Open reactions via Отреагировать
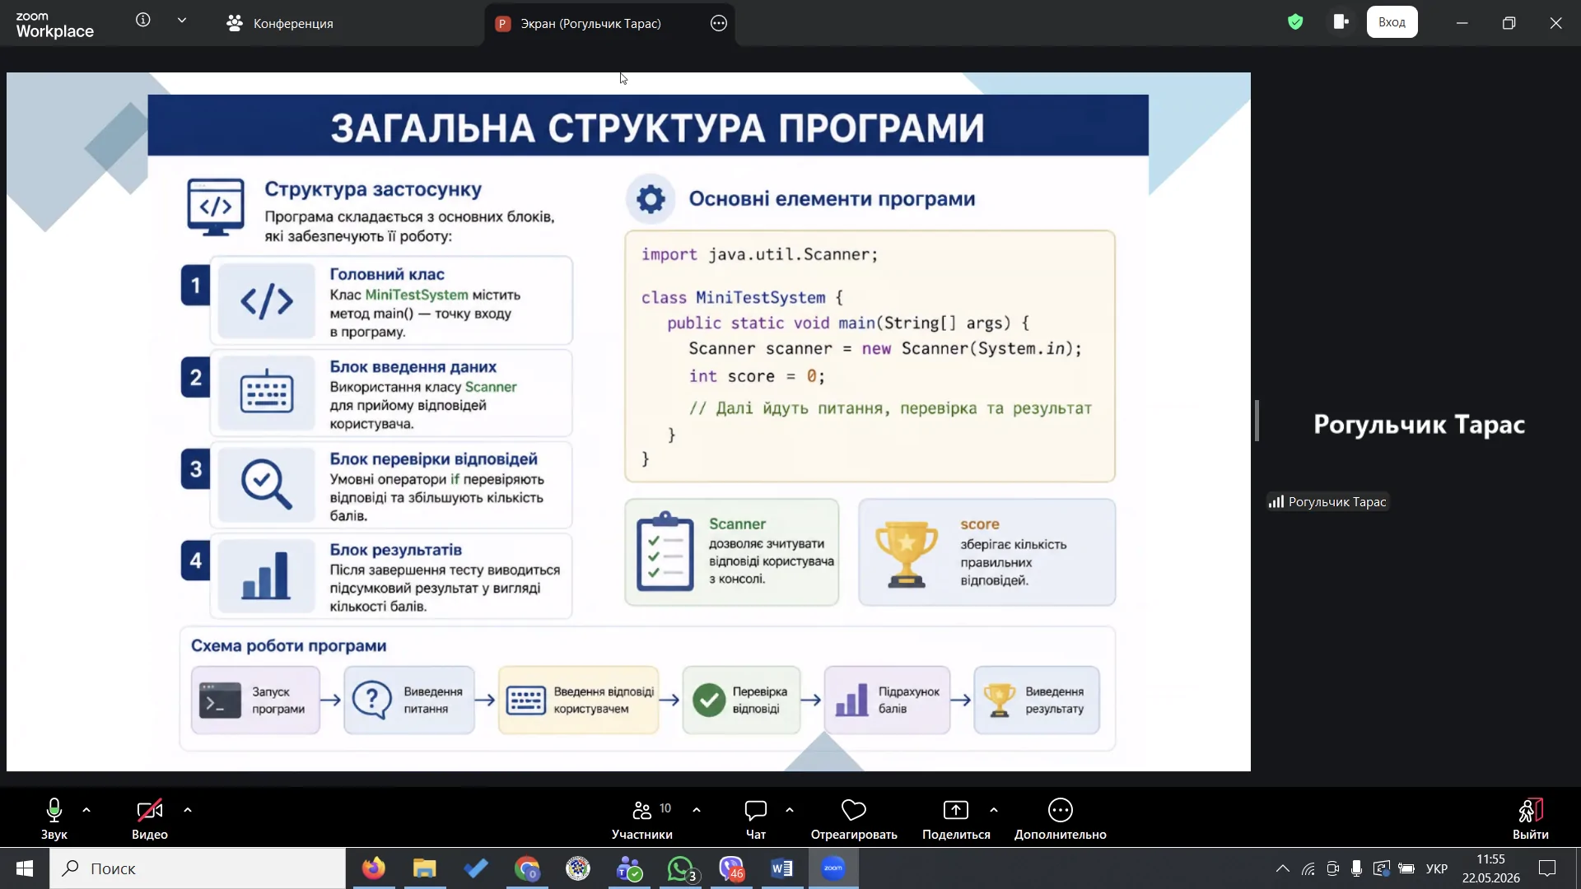Image resolution: width=1581 pixels, height=889 pixels. 854,819
